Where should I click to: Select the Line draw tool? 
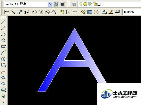[3, 22]
